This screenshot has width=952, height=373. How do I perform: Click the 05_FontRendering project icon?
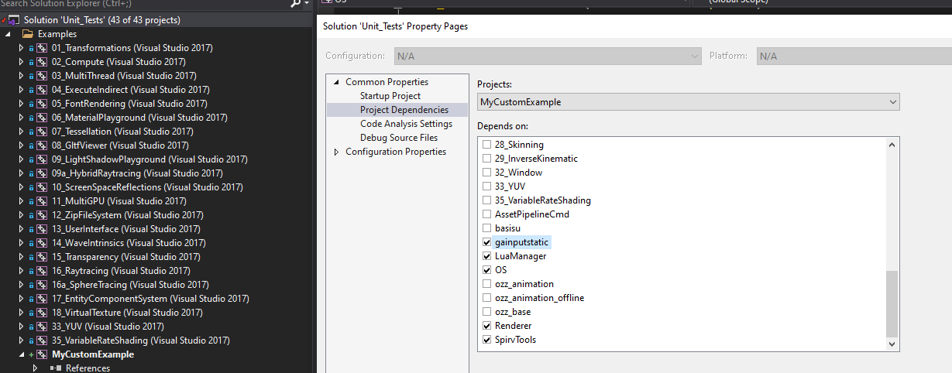coord(42,104)
